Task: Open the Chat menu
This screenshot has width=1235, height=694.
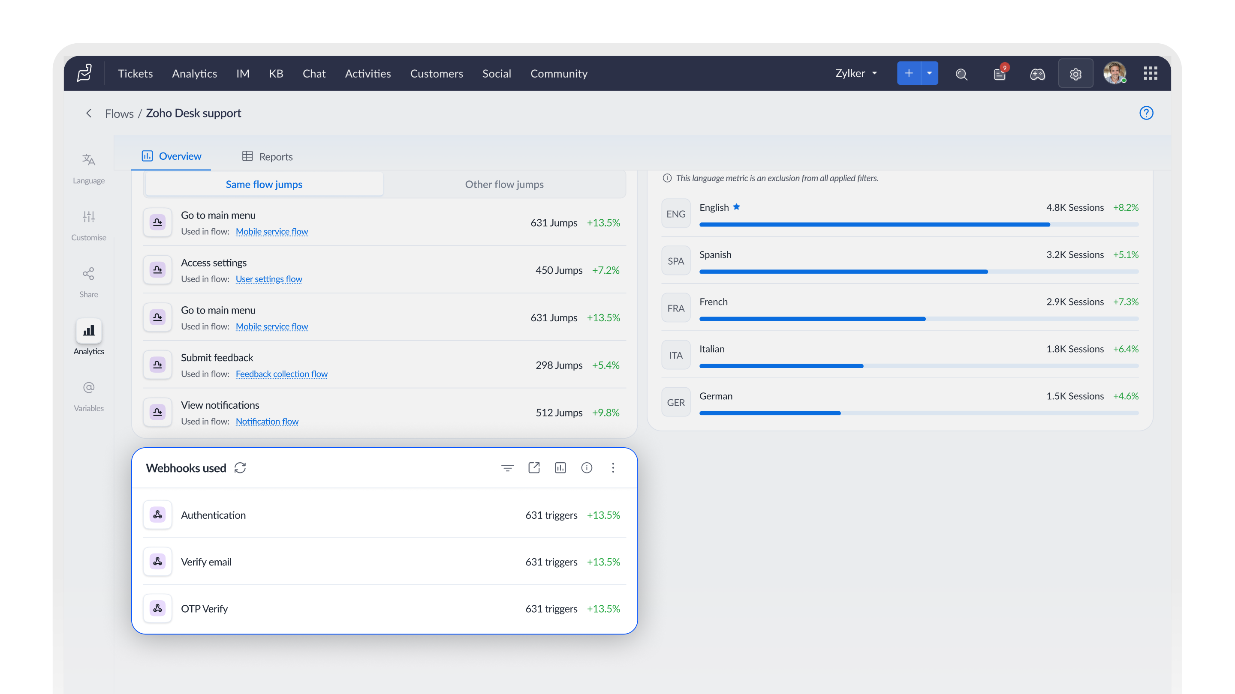Action: [x=314, y=73]
